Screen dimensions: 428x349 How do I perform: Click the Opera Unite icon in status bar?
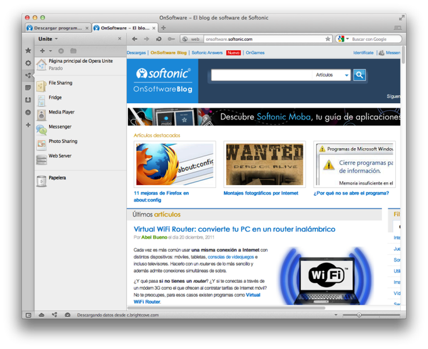coord(55,315)
